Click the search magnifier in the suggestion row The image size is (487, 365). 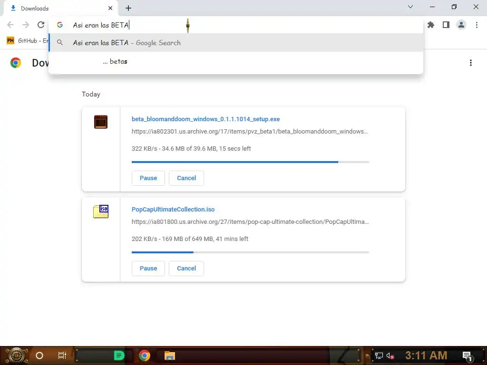pos(59,42)
